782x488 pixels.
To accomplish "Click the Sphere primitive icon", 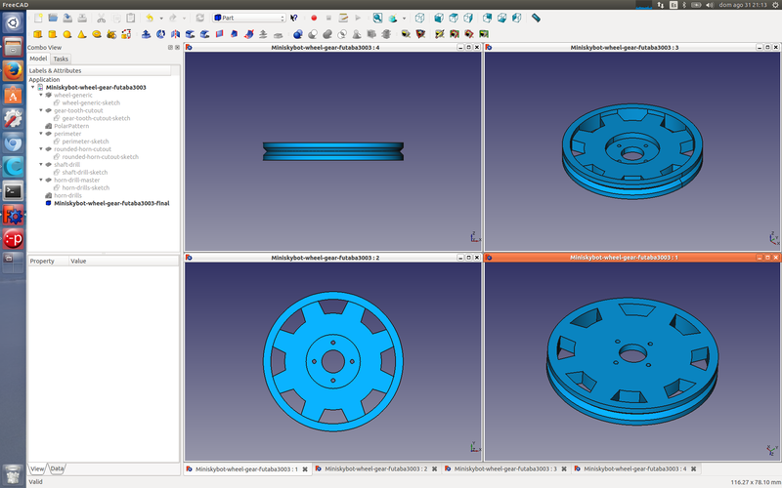I will click(x=67, y=35).
